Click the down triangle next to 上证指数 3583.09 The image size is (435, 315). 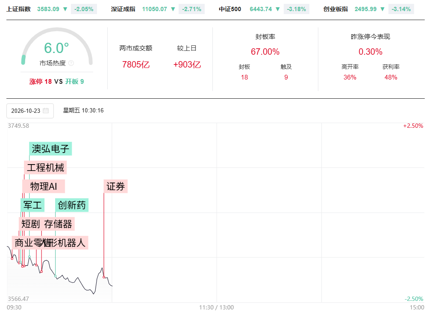(x=65, y=9)
